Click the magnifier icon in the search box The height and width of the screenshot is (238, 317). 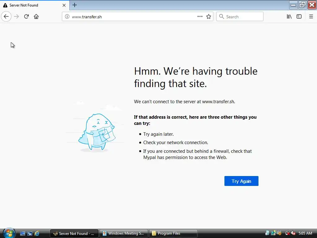coord(222,17)
